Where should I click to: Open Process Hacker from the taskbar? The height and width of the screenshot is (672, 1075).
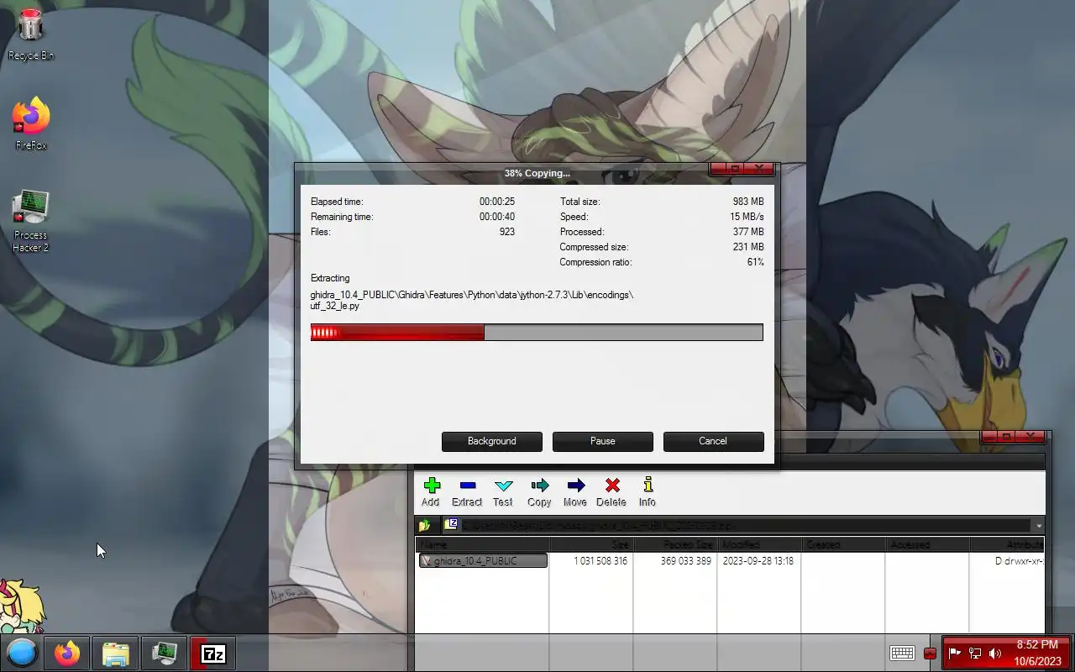point(164,653)
